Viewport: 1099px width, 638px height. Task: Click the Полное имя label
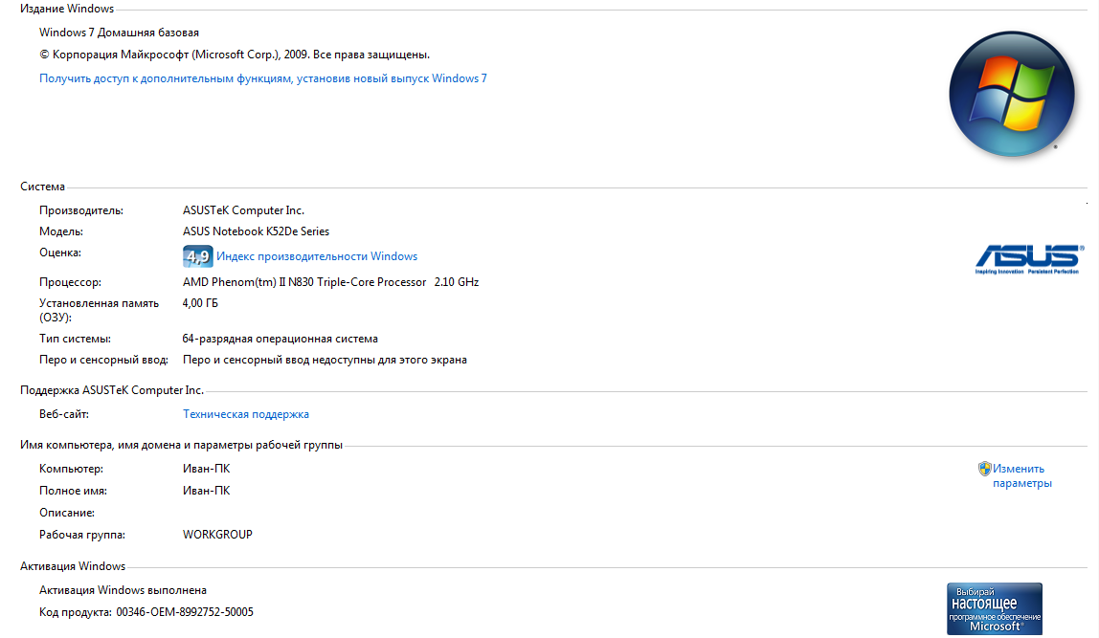[x=73, y=491]
